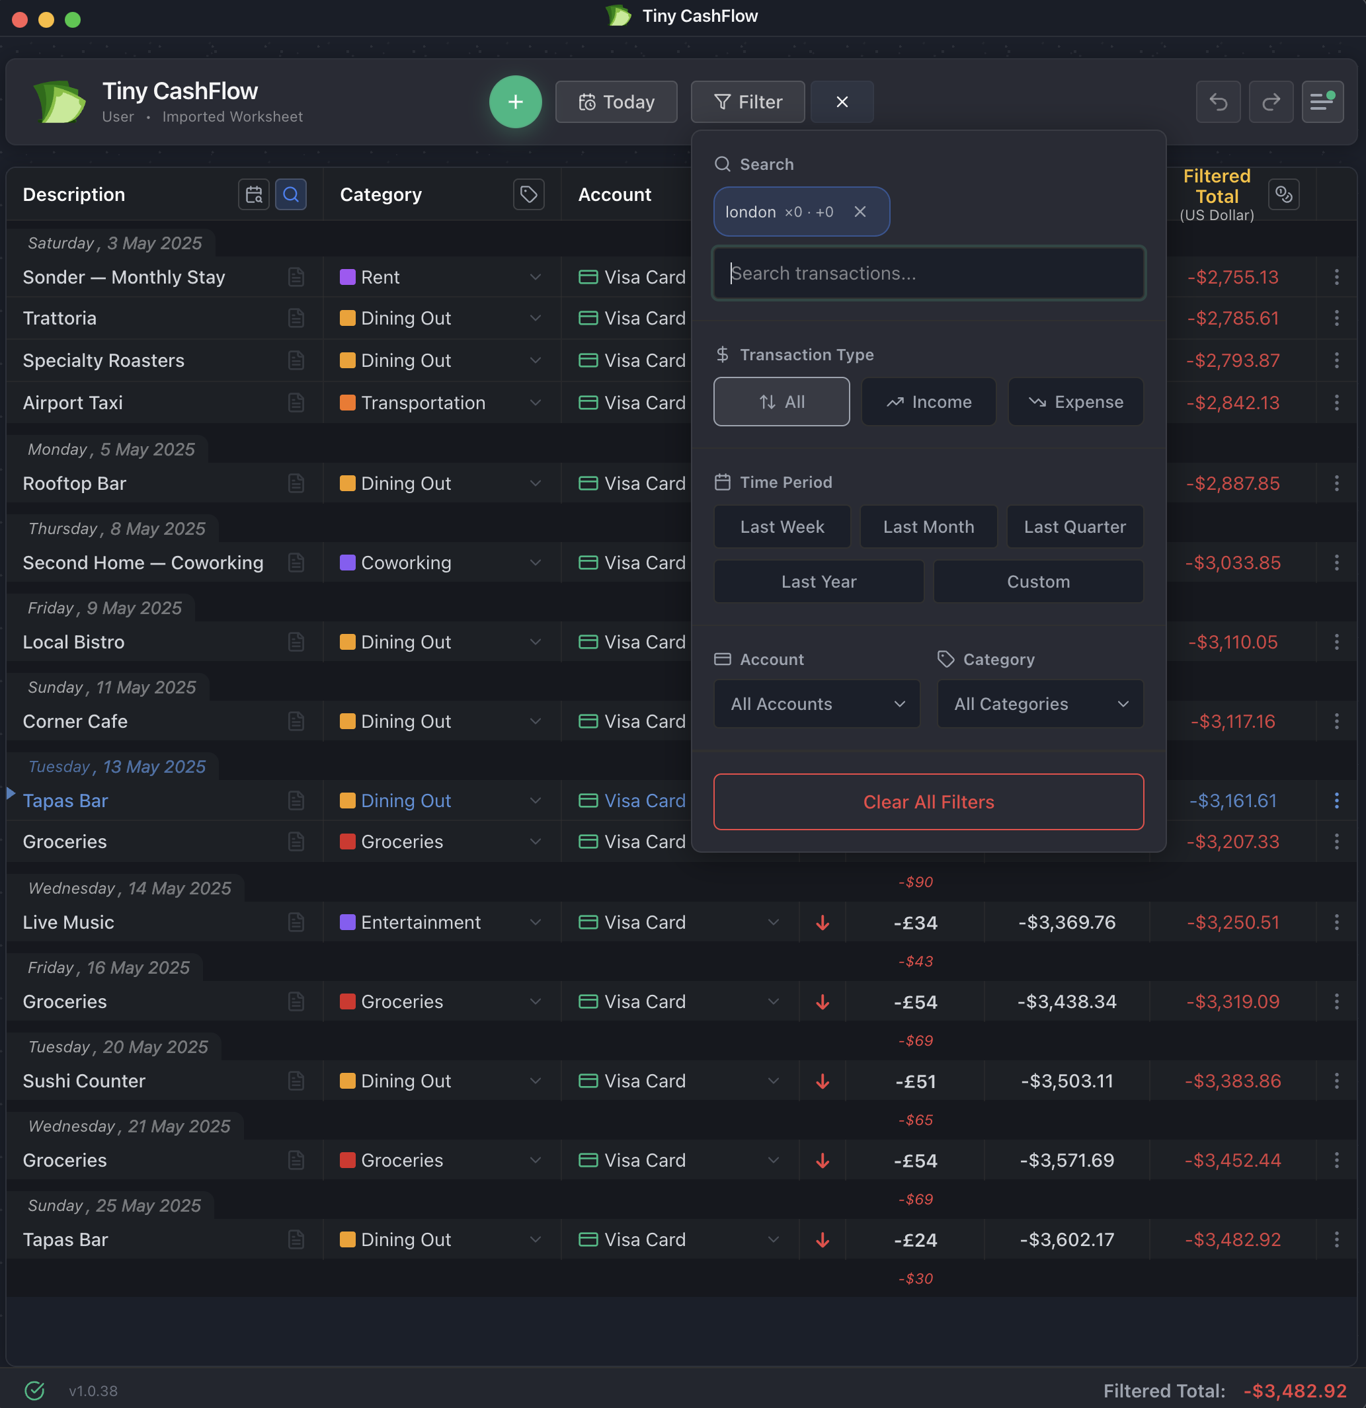
Task: Expand account dropdown in Sushi Counter row
Action: pyautogui.click(x=773, y=1081)
